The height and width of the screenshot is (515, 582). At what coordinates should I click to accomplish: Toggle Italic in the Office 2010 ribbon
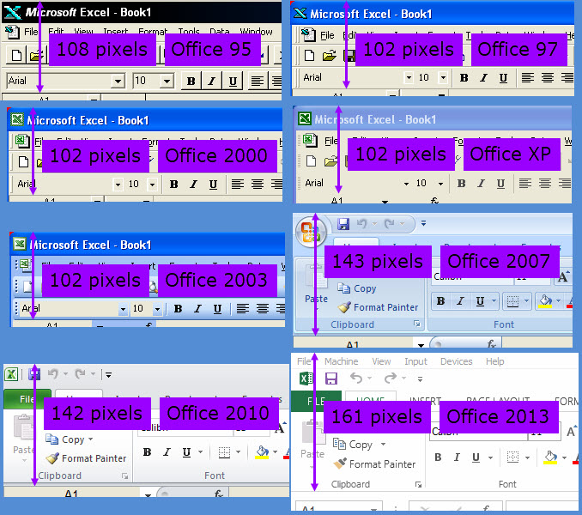(x=167, y=452)
